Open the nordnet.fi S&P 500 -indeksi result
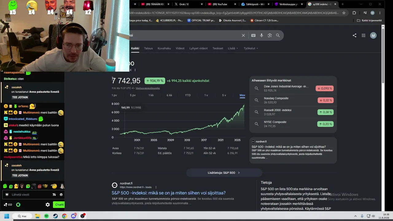Viewport: 393px width, 221px height. [169, 193]
